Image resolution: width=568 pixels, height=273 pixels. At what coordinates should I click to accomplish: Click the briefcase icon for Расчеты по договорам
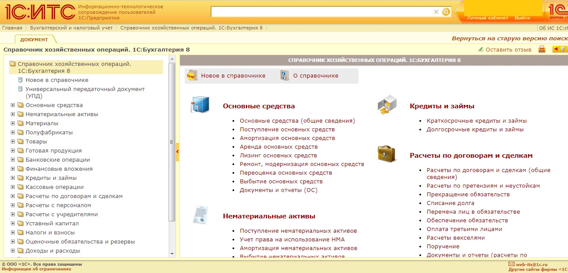pyautogui.click(x=386, y=154)
